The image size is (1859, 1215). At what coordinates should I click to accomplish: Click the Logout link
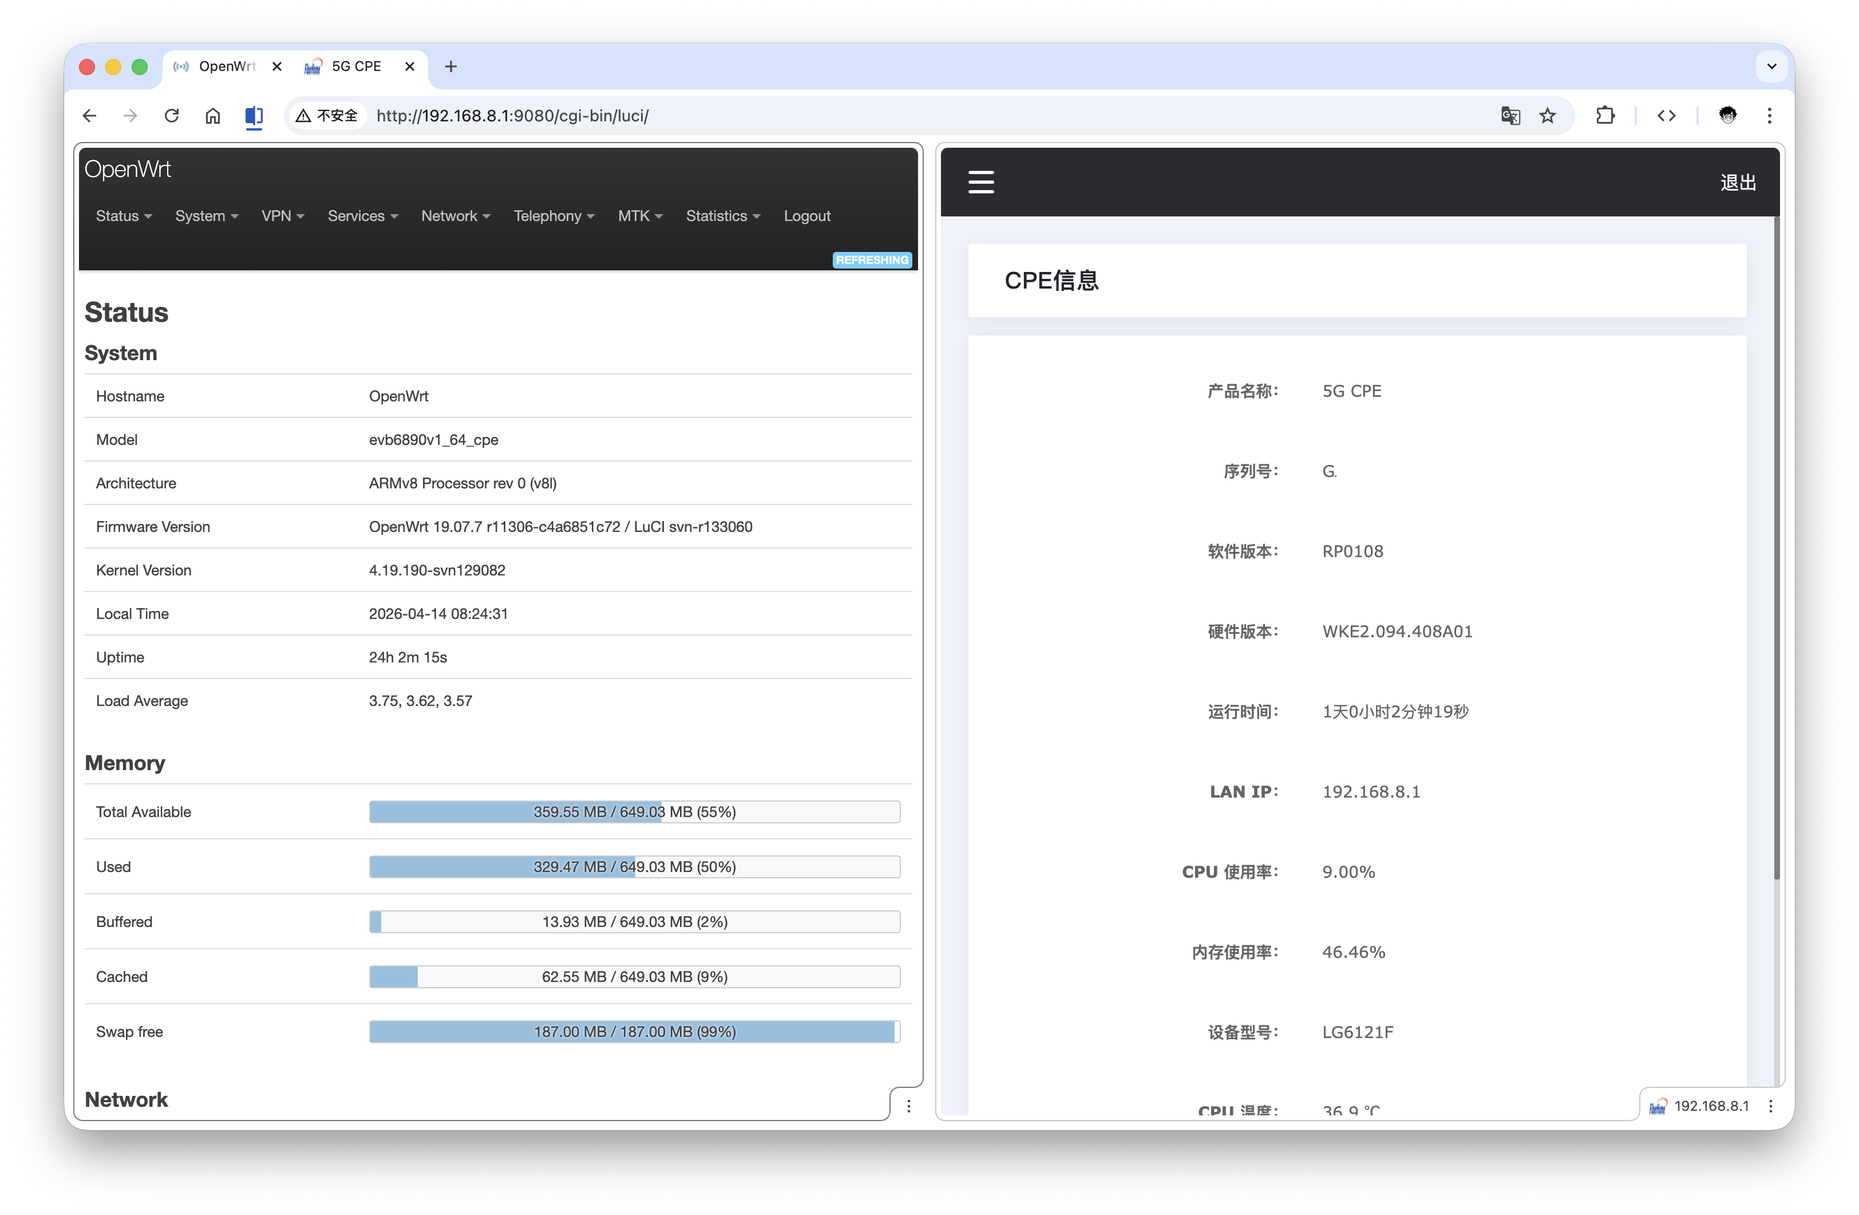tap(807, 216)
